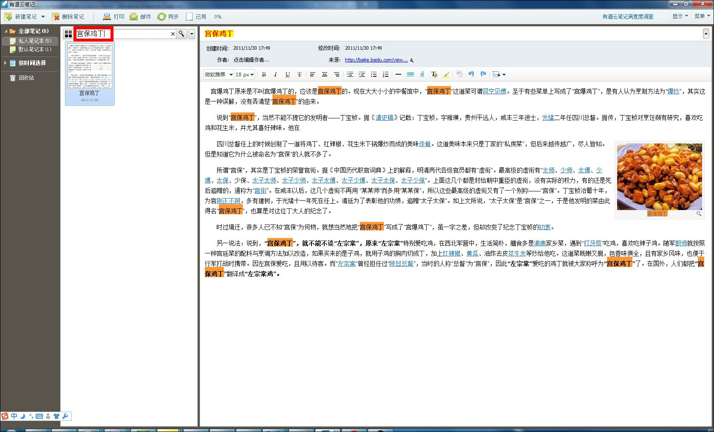Open the baidu.com source link
Screen dimensions: 714x432
tap(375, 60)
